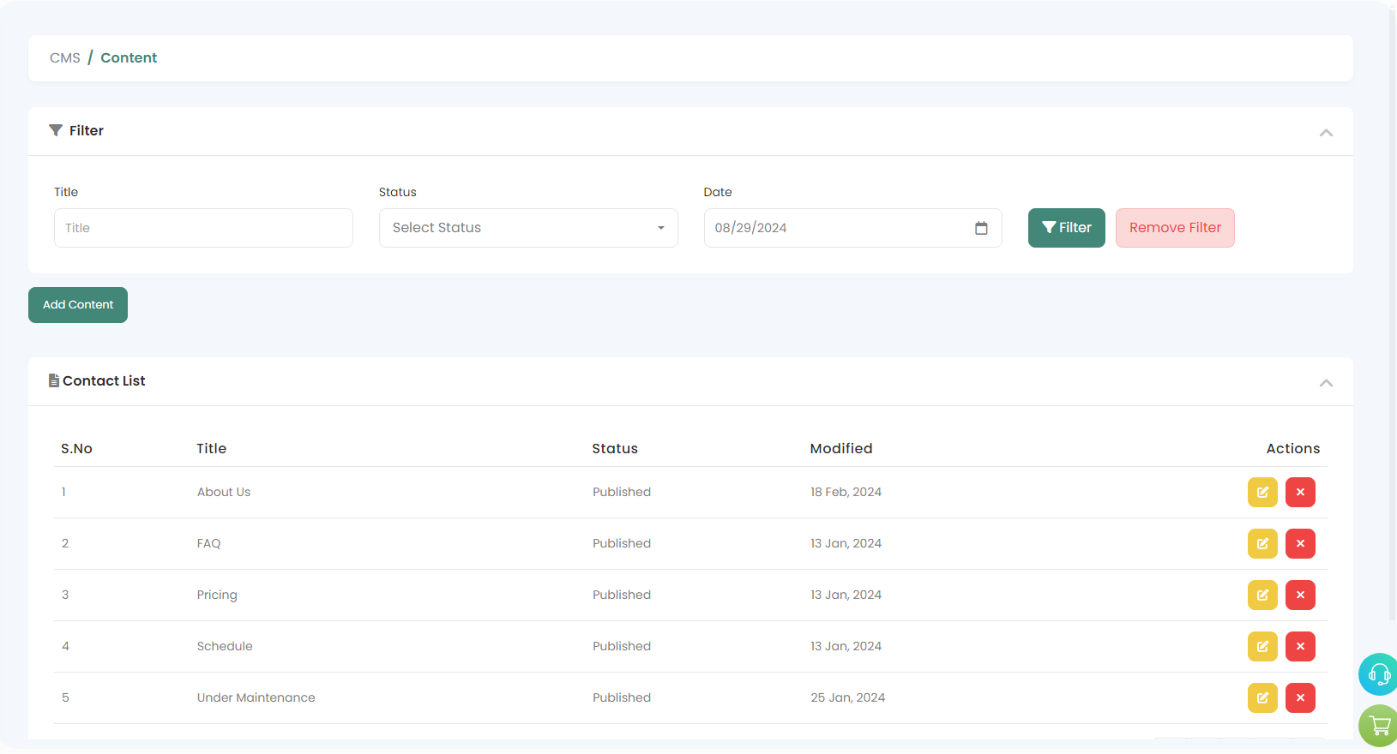
Task: Focus the Title filter input field
Action: tap(203, 228)
